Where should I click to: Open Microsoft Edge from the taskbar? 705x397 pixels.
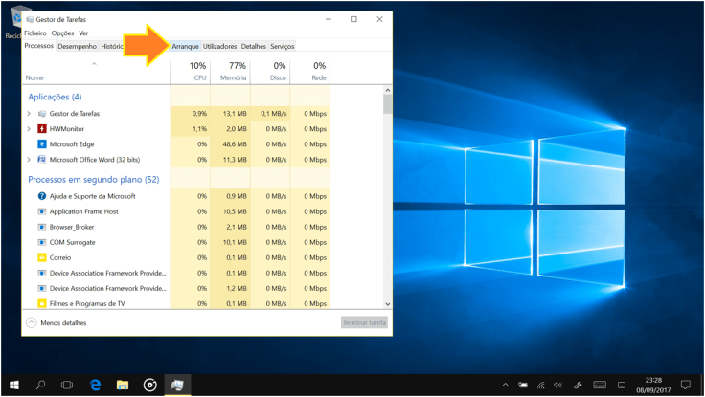[96, 385]
